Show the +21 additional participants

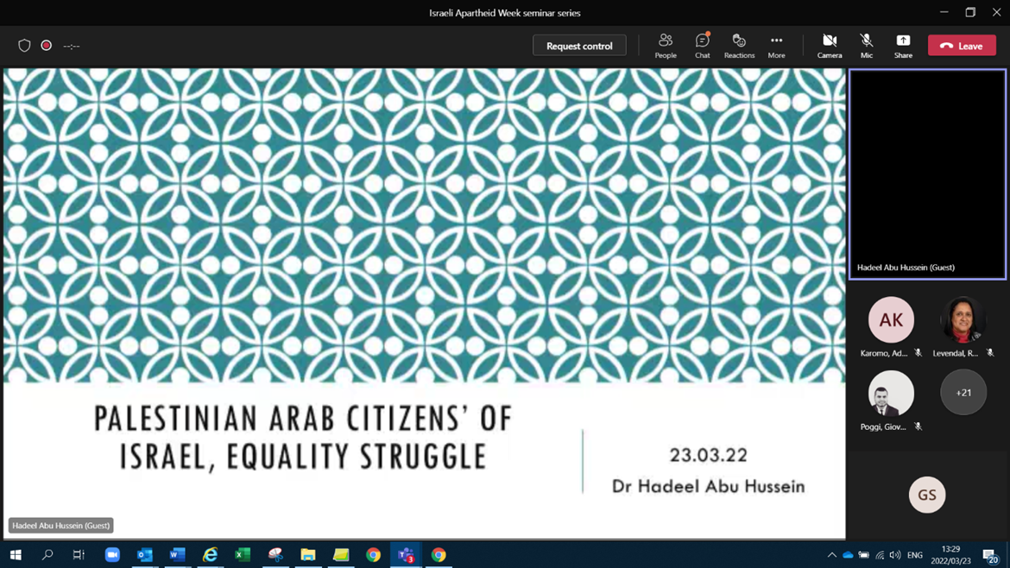pos(963,393)
